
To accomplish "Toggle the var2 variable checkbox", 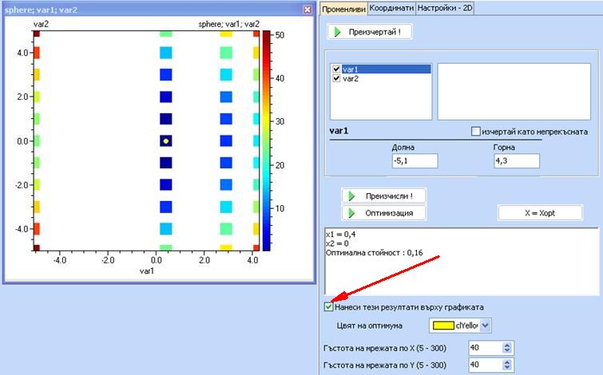I will pyautogui.click(x=336, y=79).
